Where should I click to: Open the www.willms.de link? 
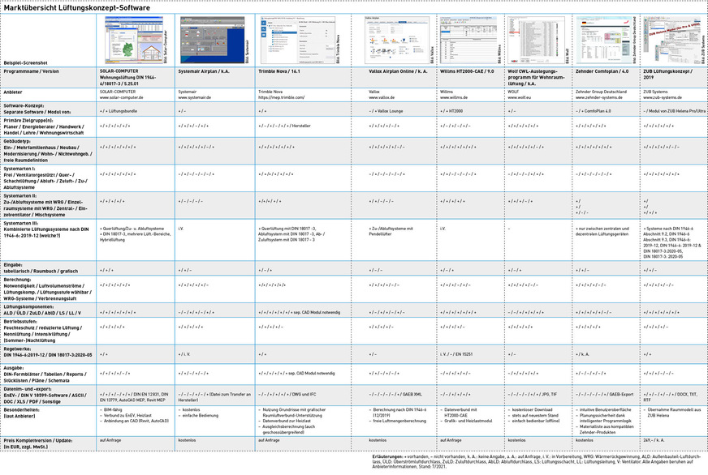click(x=452, y=97)
